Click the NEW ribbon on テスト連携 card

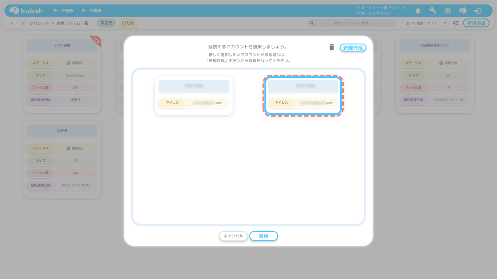click(96, 41)
